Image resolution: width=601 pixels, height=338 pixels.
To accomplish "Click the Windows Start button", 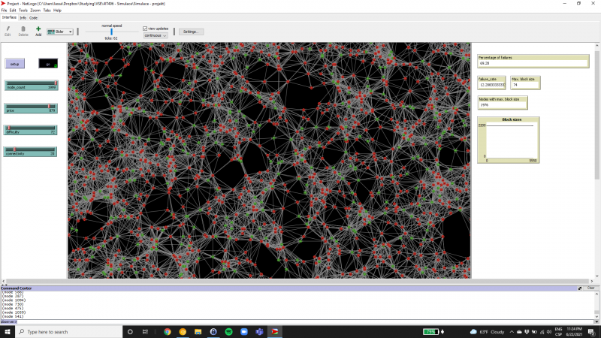I will click(x=6, y=331).
